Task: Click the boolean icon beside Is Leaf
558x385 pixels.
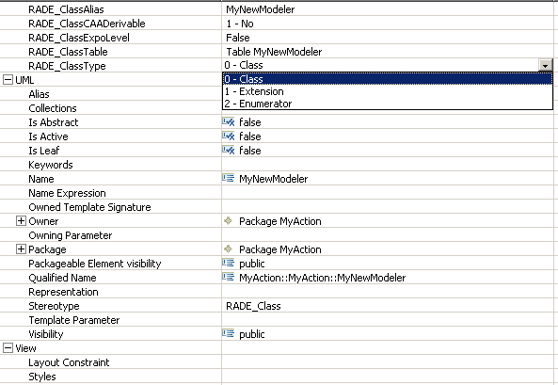Action: 229,151
